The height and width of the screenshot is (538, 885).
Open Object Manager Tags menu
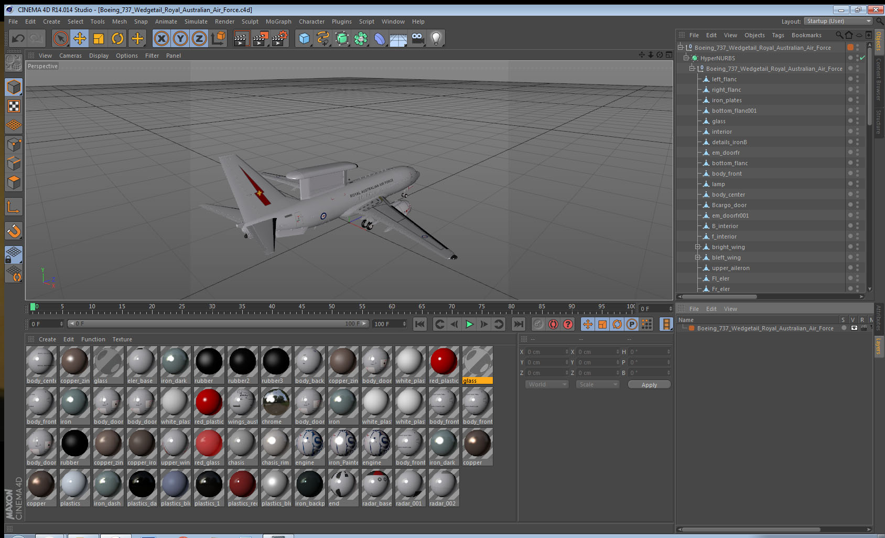[778, 35]
